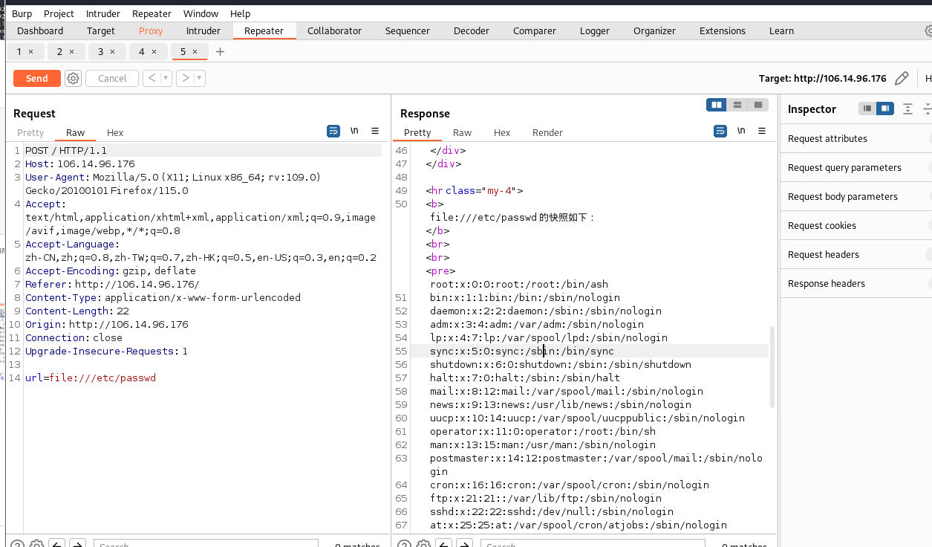The height and width of the screenshot is (547, 932).
Task: Click the Cancel button
Action: click(112, 78)
